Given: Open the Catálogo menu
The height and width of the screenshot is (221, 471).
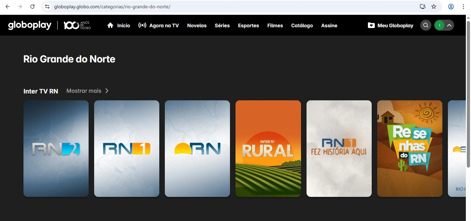Looking at the screenshot, I should pos(302,26).
